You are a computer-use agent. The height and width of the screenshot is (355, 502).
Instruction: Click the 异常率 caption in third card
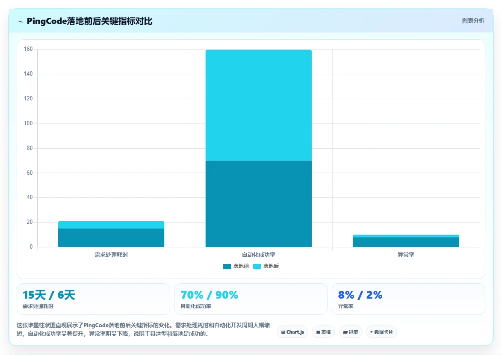click(x=346, y=306)
